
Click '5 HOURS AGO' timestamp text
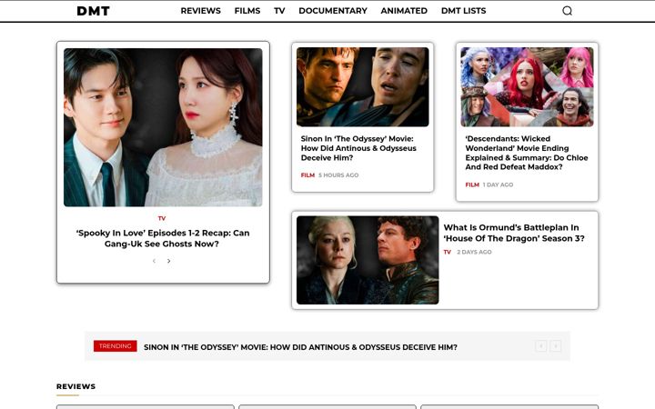click(338, 175)
